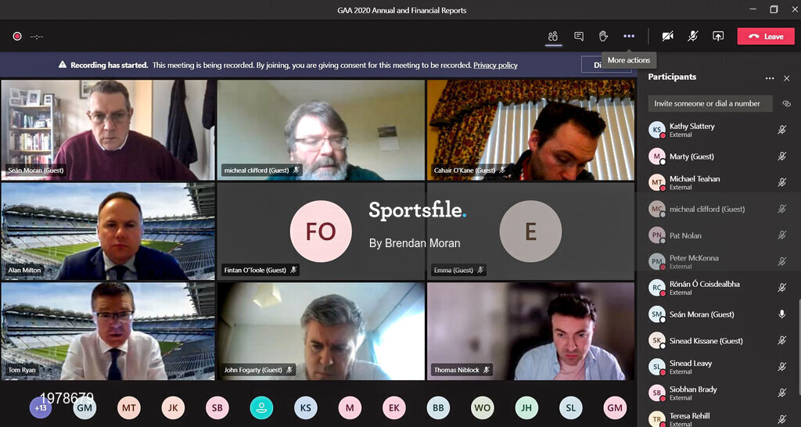Click muted mic icon beside Sinead Leavy

point(781,367)
